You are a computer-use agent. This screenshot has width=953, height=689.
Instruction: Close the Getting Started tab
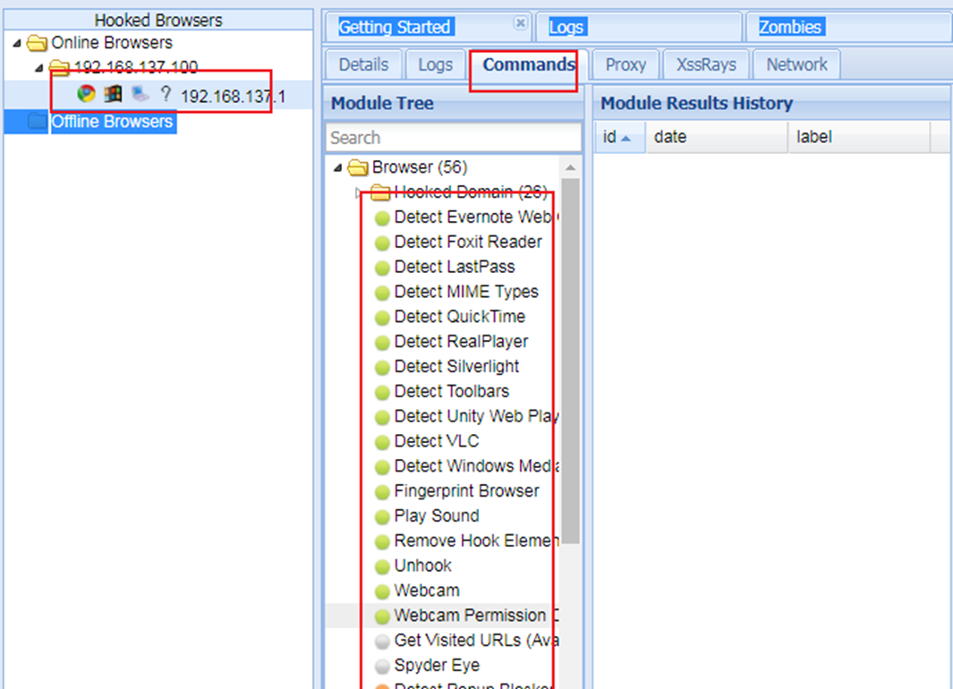tap(520, 23)
